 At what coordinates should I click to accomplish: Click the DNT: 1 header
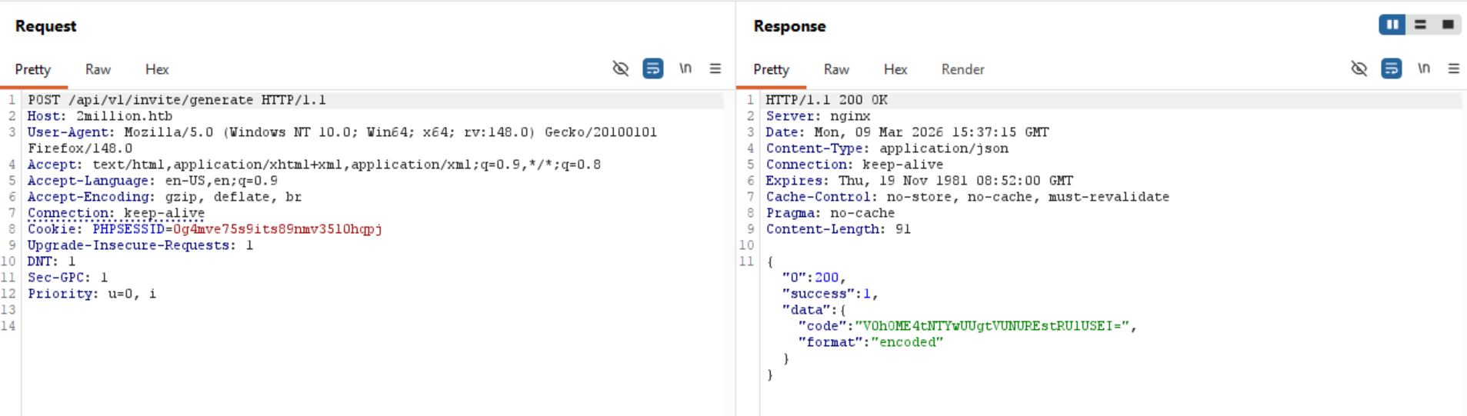point(52,261)
